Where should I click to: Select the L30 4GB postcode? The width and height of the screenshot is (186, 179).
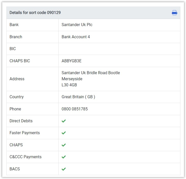pyautogui.click(x=69, y=85)
